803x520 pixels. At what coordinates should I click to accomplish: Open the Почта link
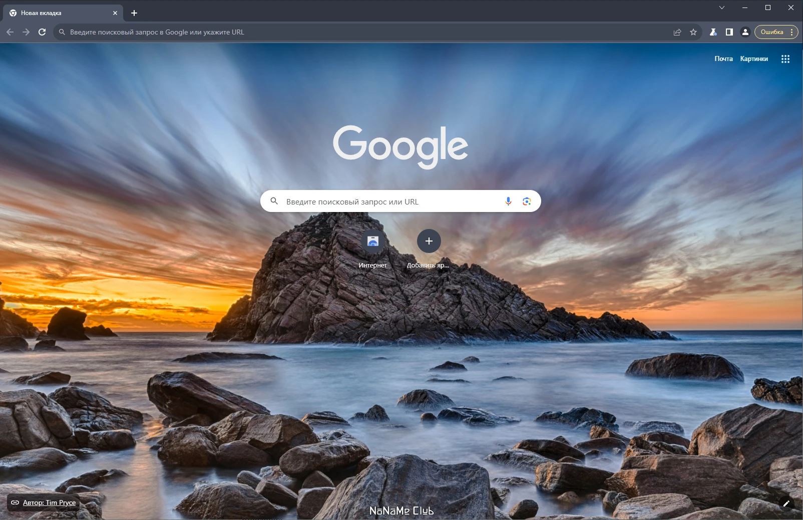[723, 58]
